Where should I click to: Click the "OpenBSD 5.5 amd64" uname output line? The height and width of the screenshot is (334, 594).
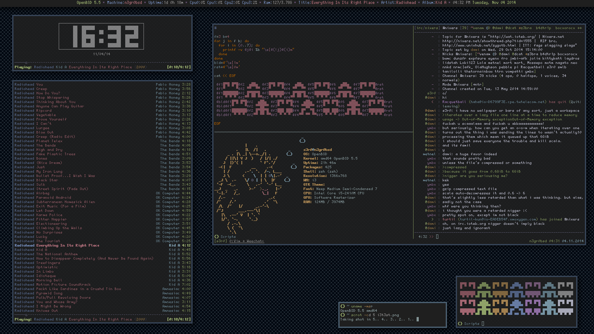click(359, 311)
